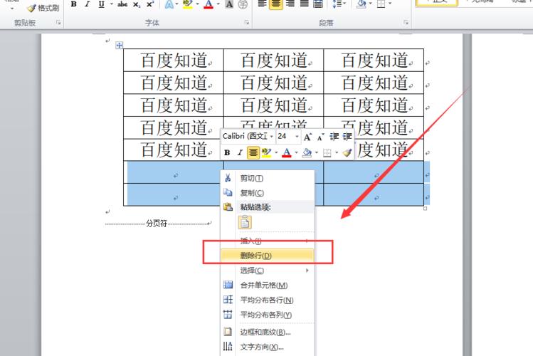Toggle center alignment in the ribbon

276,4
